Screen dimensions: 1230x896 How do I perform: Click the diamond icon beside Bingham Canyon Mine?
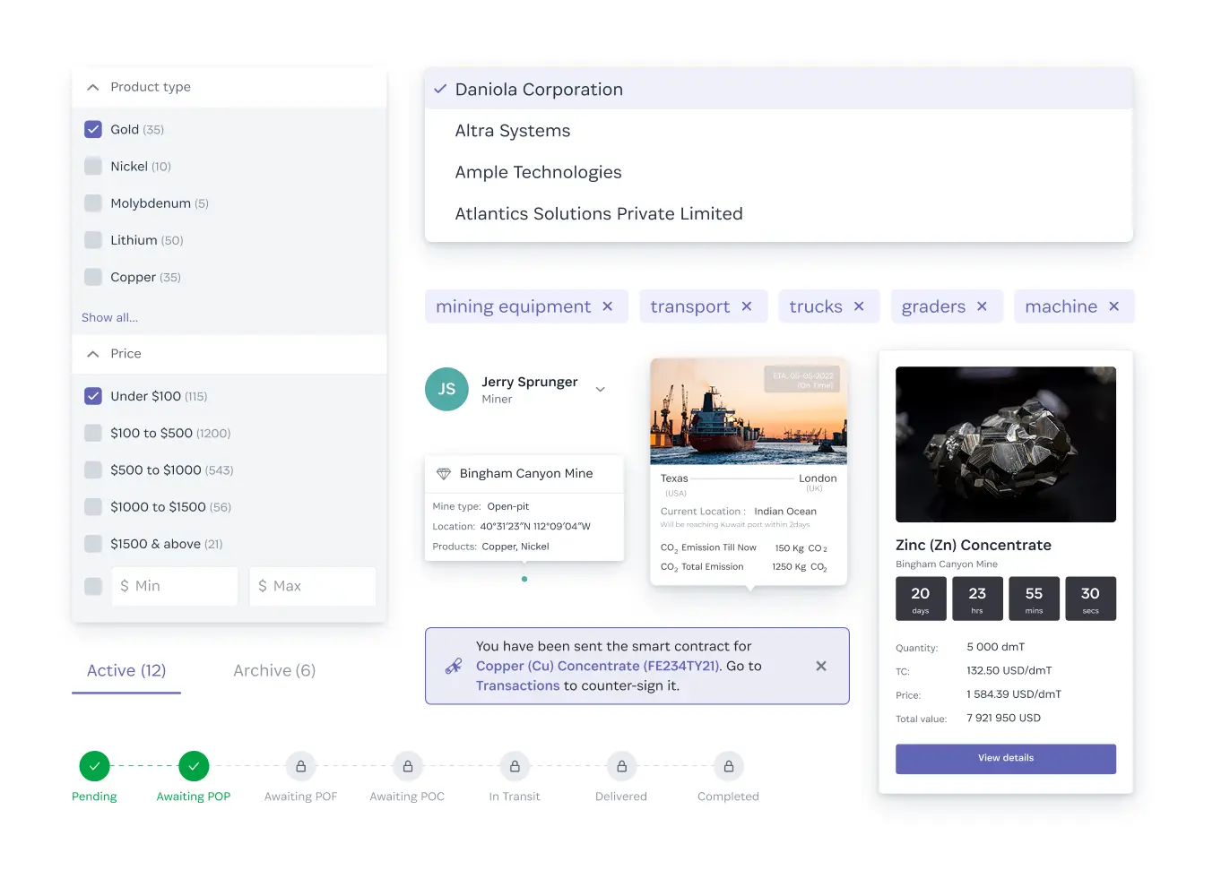(x=444, y=473)
